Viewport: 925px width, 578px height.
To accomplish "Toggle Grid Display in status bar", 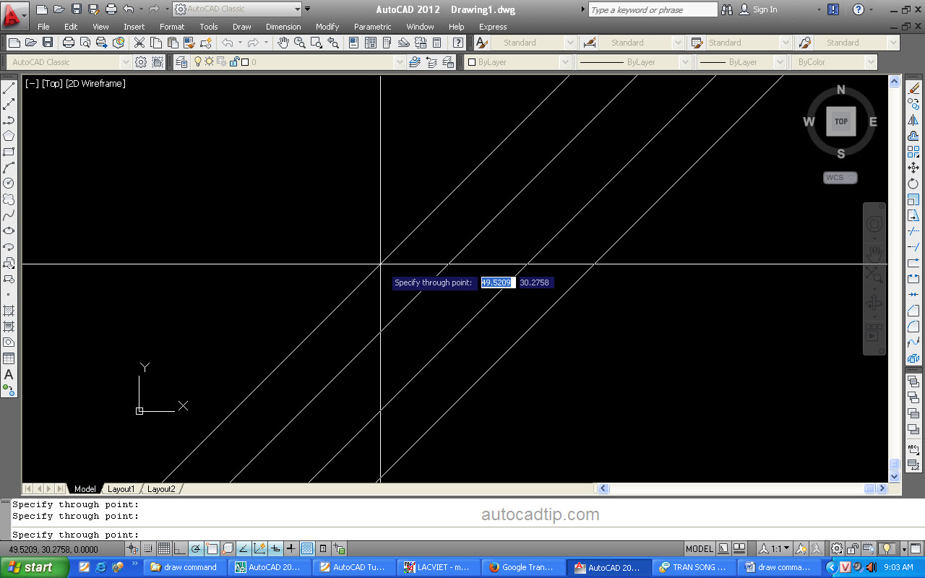I will pos(164,548).
